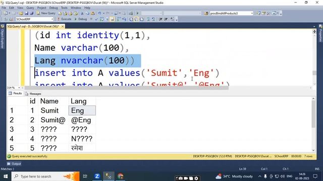
Task: Open Chrome from taskbar
Action: (x=121, y=176)
